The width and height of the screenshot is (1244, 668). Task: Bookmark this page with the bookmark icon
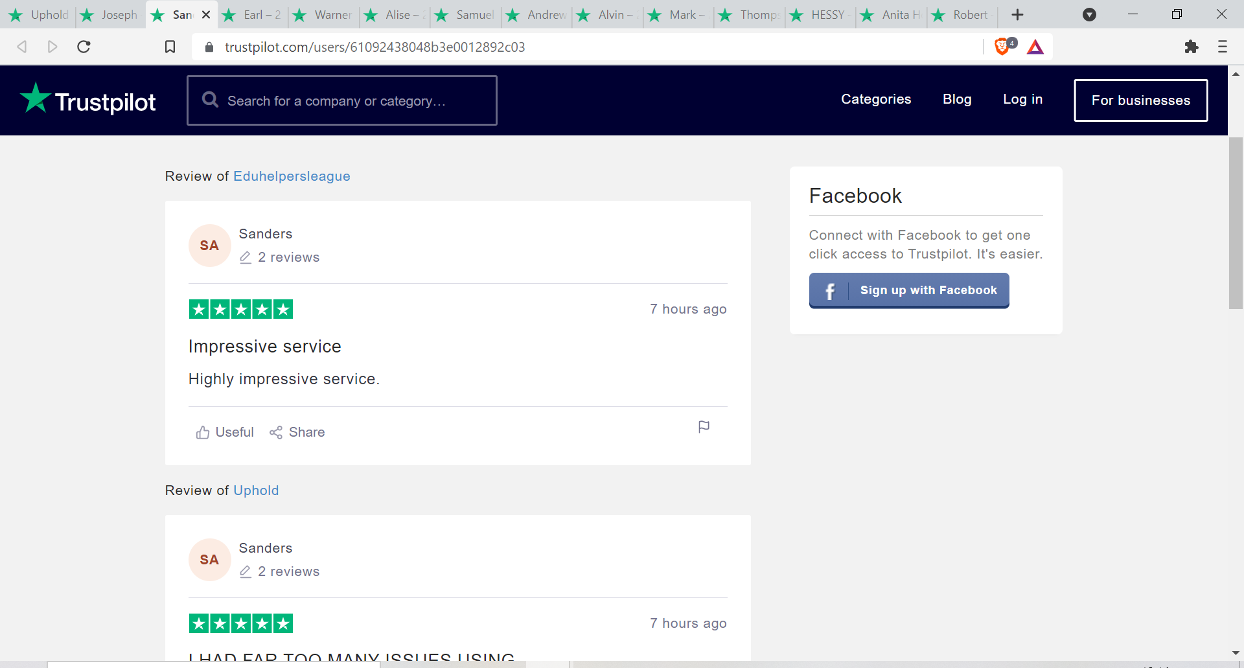point(170,47)
